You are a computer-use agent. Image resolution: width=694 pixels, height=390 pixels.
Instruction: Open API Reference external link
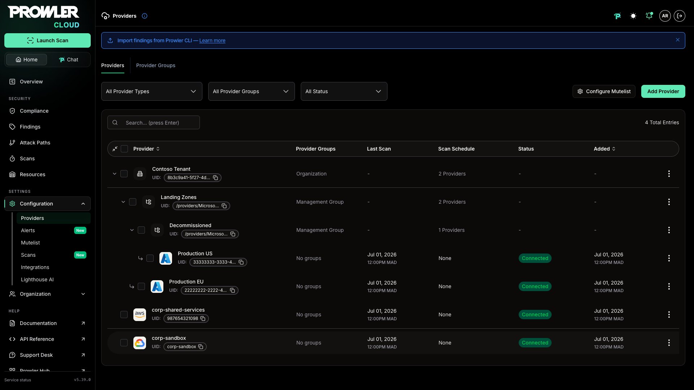pos(47,339)
